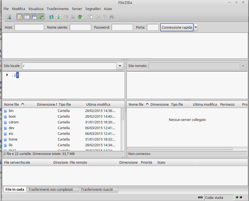The height and width of the screenshot is (201, 249).
Task: Click the red activity LED indicator
Action: click(241, 197)
